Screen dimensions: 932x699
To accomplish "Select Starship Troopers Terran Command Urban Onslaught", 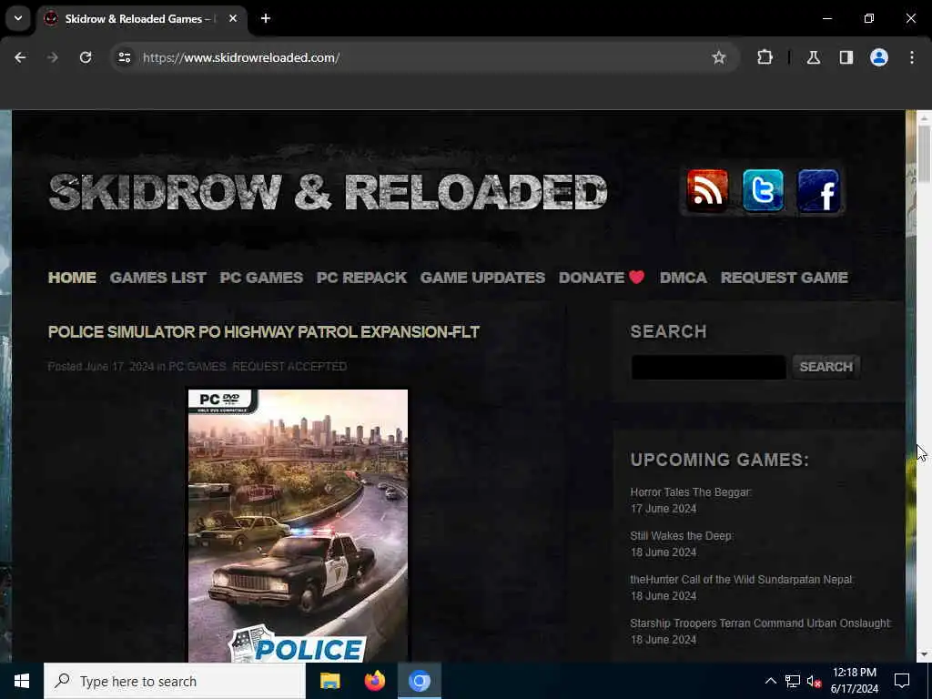I will coord(761,623).
